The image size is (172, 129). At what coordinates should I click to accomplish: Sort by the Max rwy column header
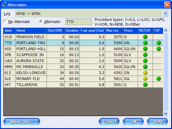click(114, 30)
